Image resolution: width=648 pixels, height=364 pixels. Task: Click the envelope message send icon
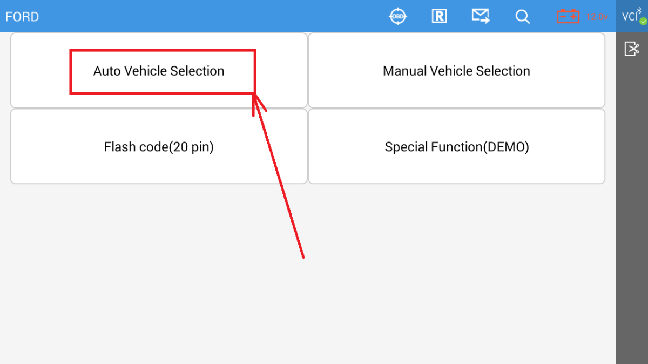tap(481, 16)
